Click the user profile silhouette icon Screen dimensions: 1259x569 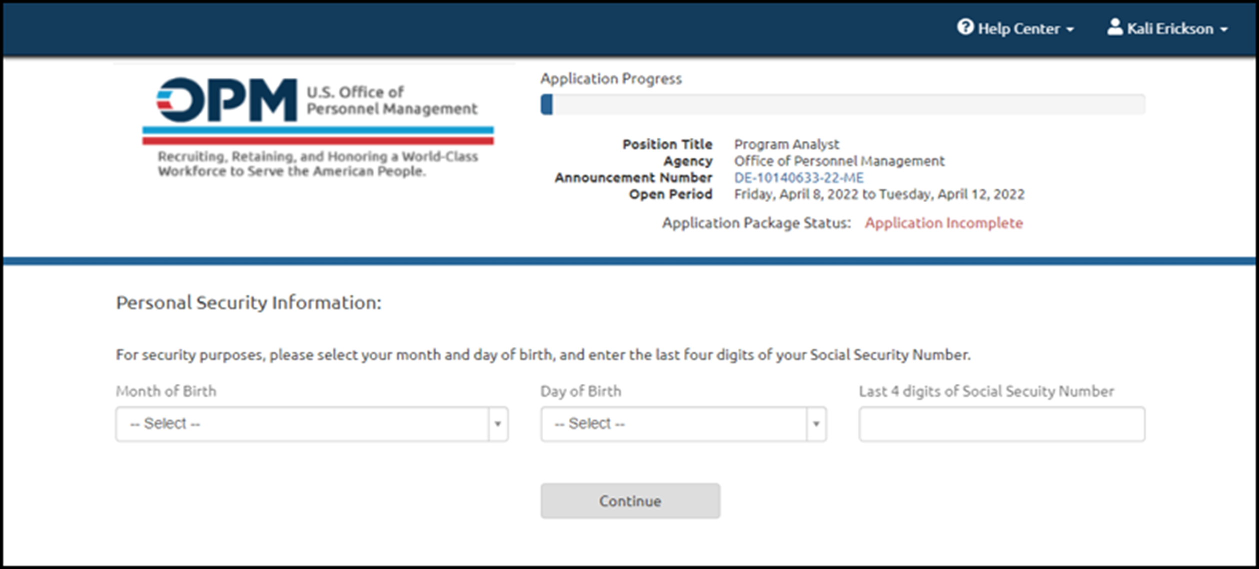click(x=1115, y=27)
